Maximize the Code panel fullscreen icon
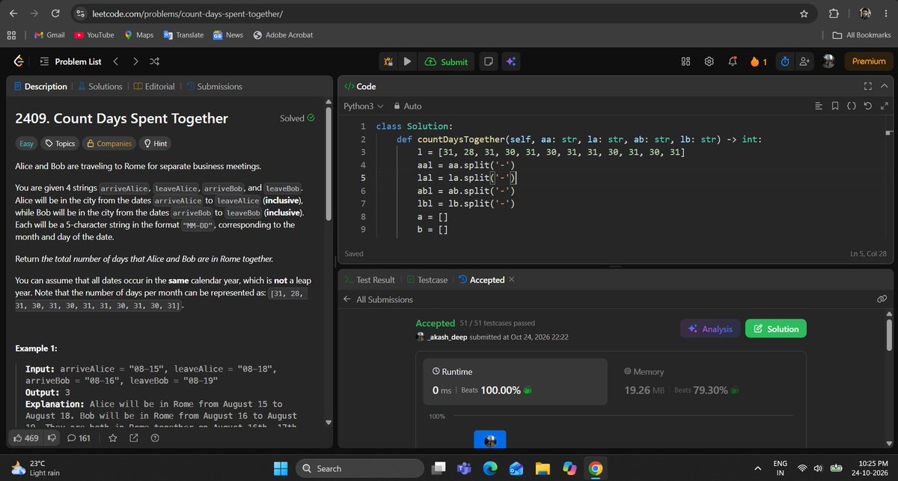The height and width of the screenshot is (481, 898). pyautogui.click(x=868, y=86)
